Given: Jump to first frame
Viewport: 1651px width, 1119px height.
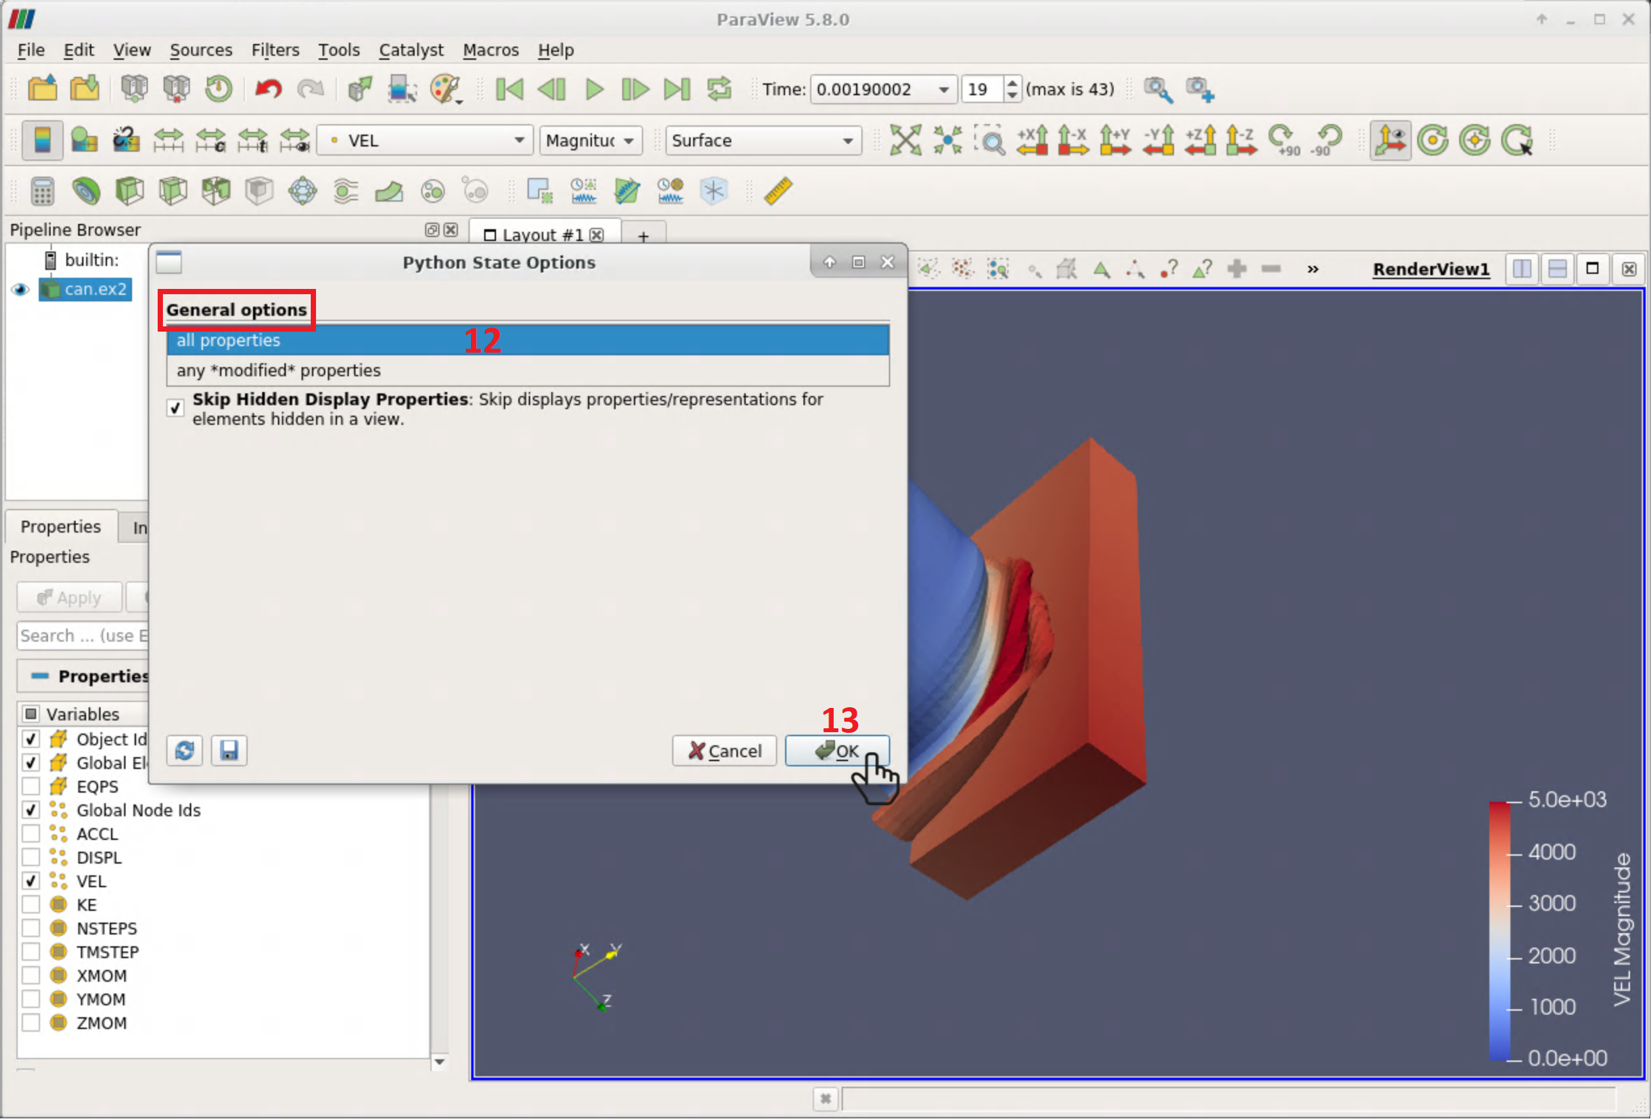Looking at the screenshot, I should pos(509,89).
